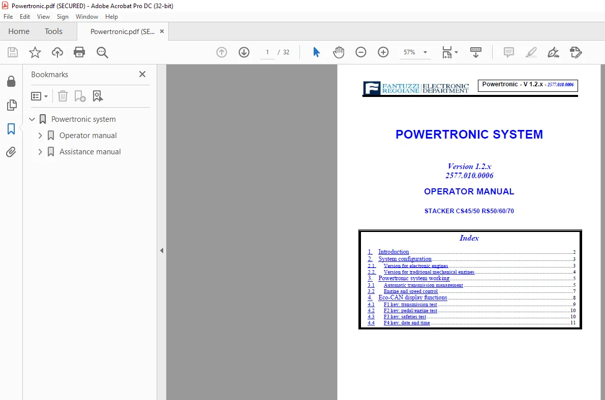Open the find text search tool
The width and height of the screenshot is (605, 400).
click(x=102, y=52)
